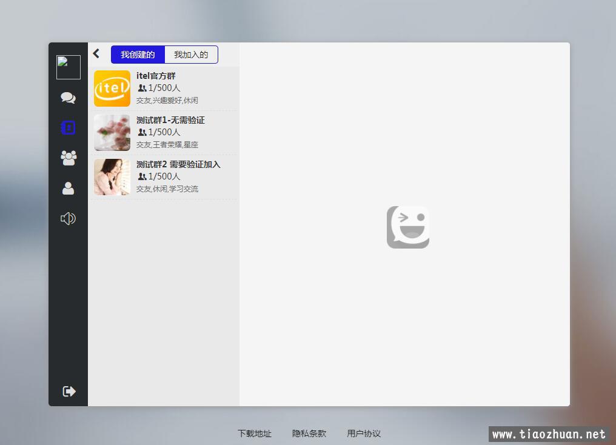This screenshot has width=616, height=445.
Task: Open the 用户协议 link
Action: pyautogui.click(x=364, y=433)
